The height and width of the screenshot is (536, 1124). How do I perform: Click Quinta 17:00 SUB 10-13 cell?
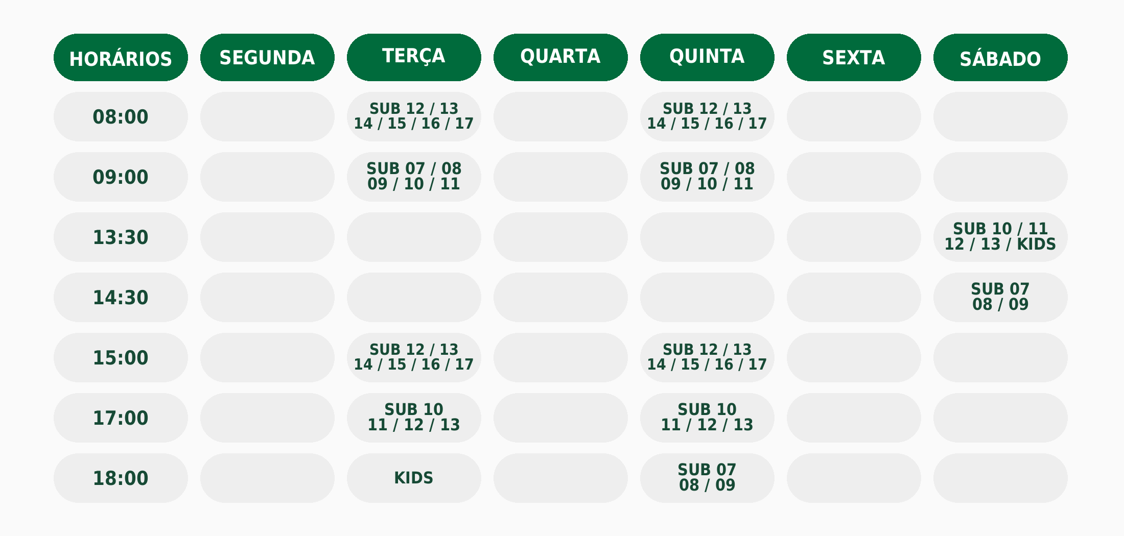(x=707, y=418)
